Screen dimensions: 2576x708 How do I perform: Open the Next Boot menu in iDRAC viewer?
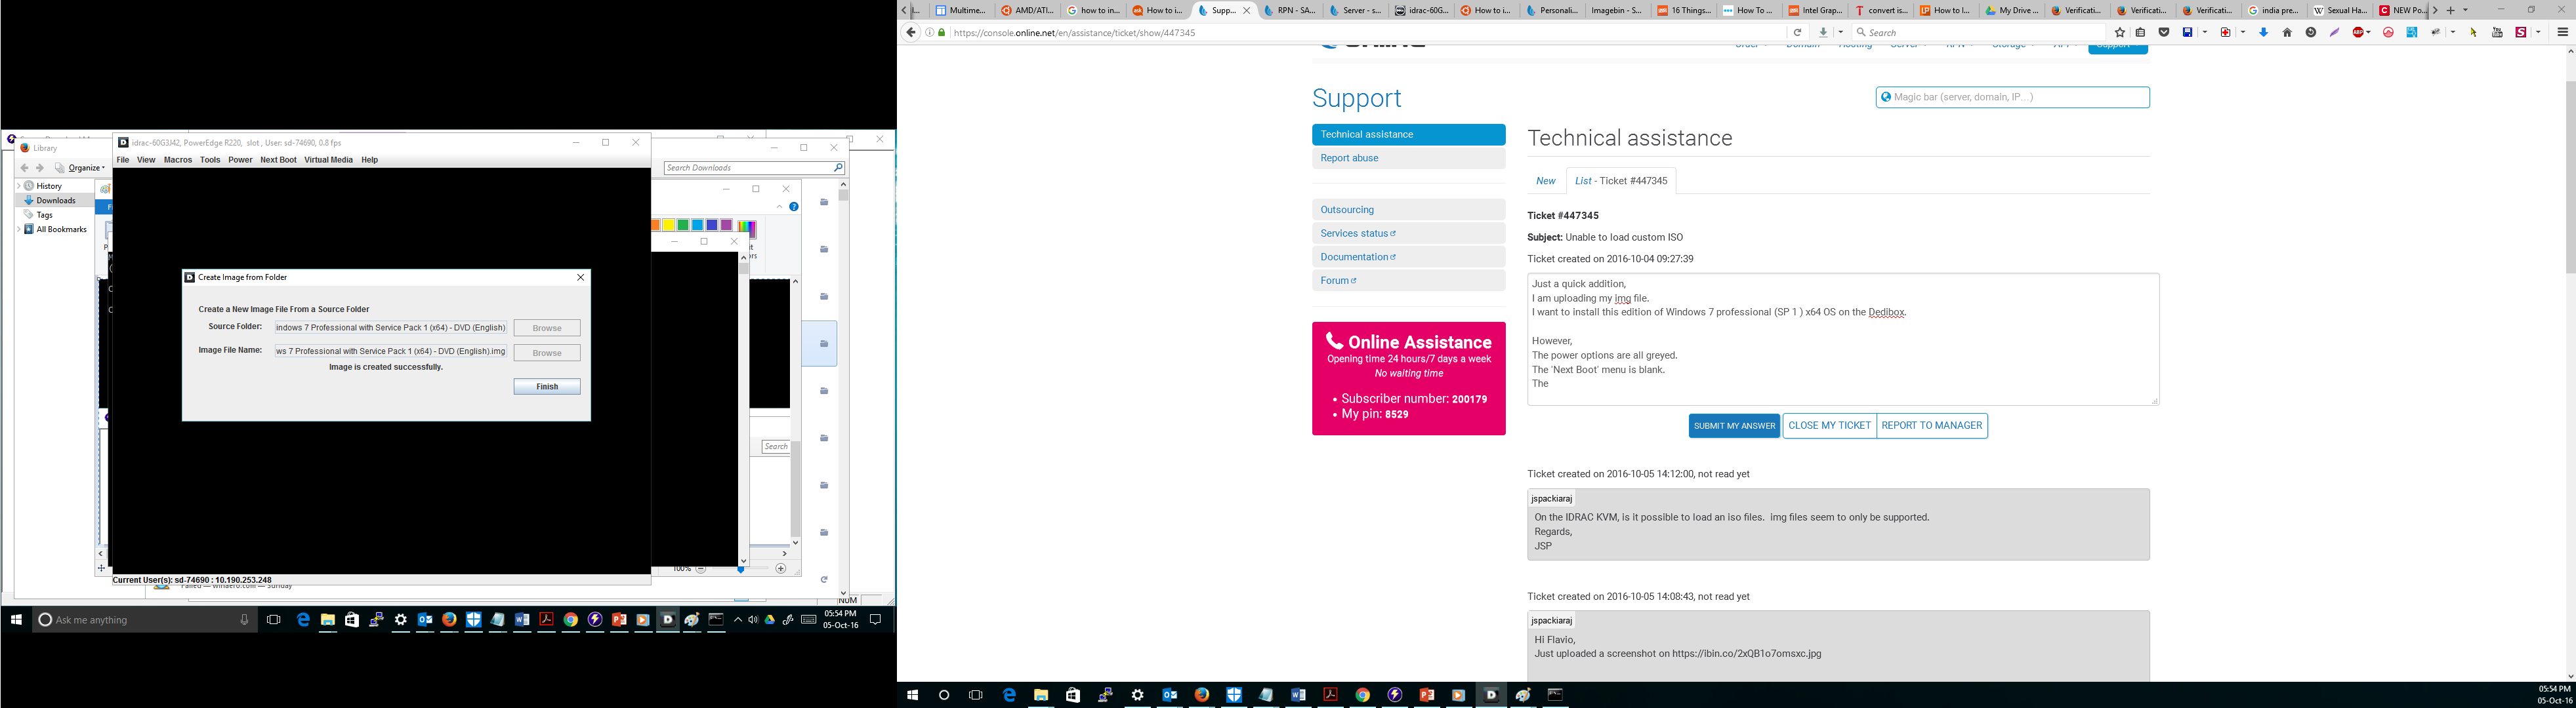click(278, 160)
